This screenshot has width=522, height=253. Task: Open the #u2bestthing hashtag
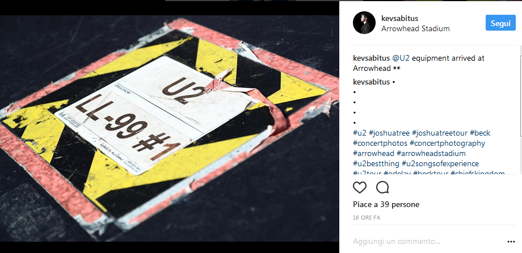coord(376,164)
